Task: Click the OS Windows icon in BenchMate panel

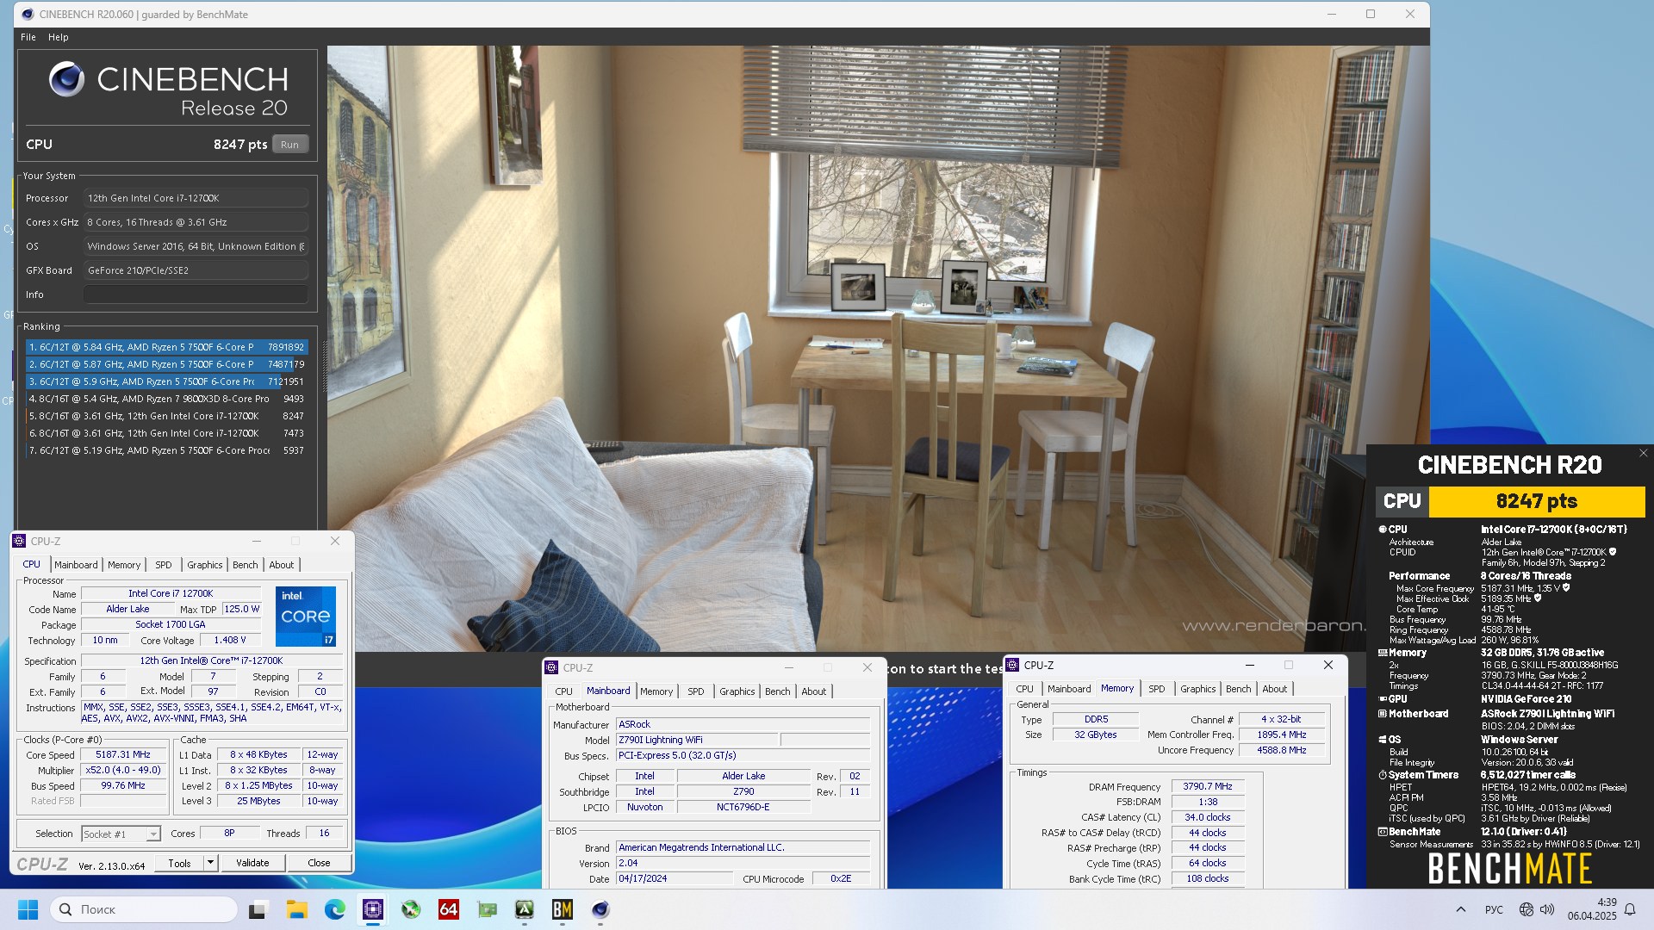Action: (x=1383, y=740)
